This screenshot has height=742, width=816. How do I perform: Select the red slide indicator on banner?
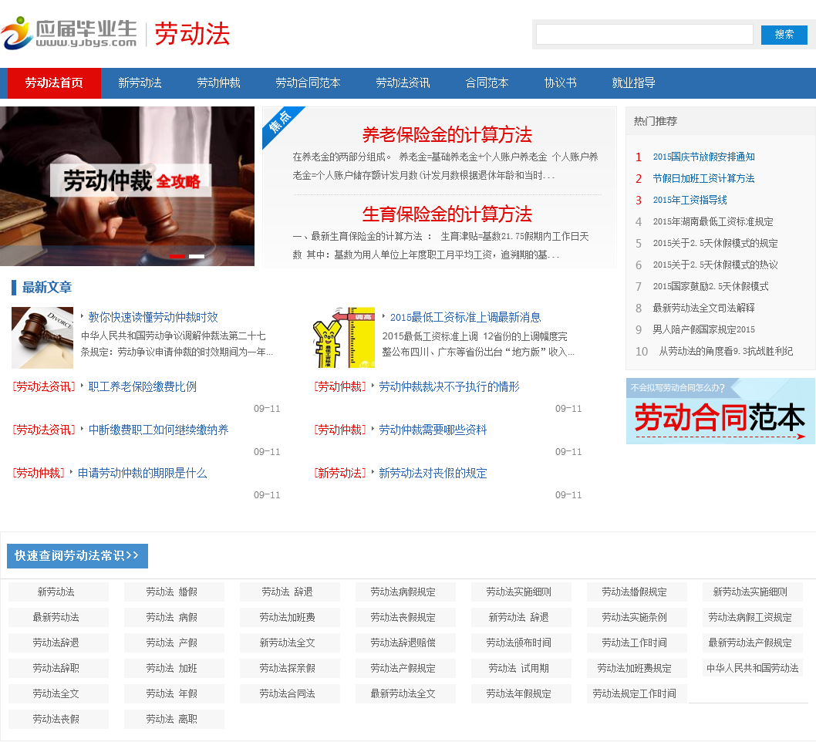177,257
